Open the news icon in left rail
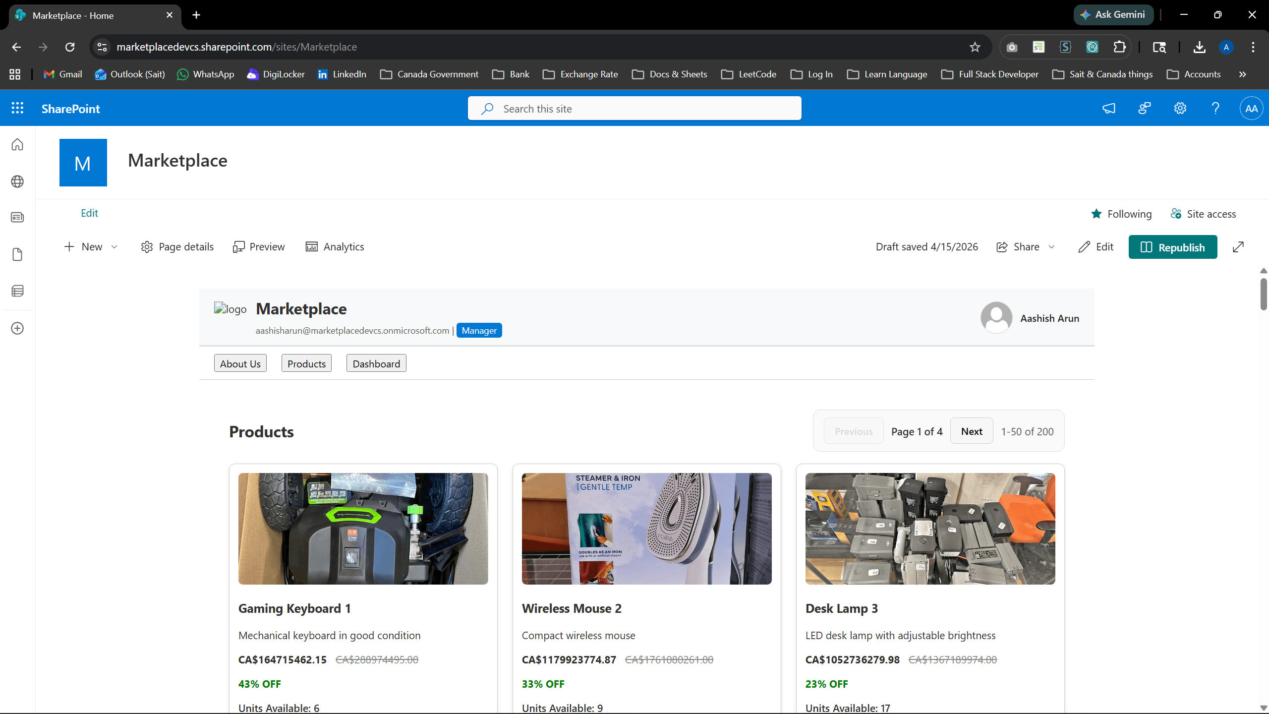This screenshot has height=714, width=1269. [x=17, y=217]
